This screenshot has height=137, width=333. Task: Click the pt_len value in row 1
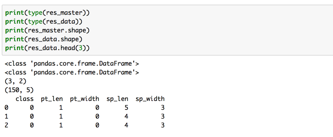tap(60, 116)
